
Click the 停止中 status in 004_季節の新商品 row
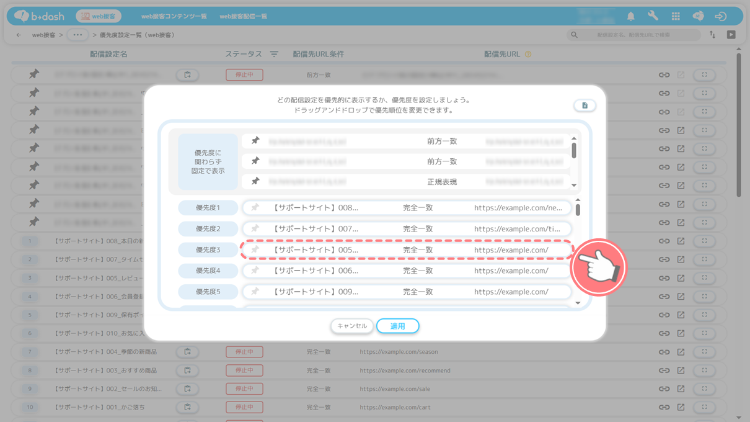tap(244, 352)
